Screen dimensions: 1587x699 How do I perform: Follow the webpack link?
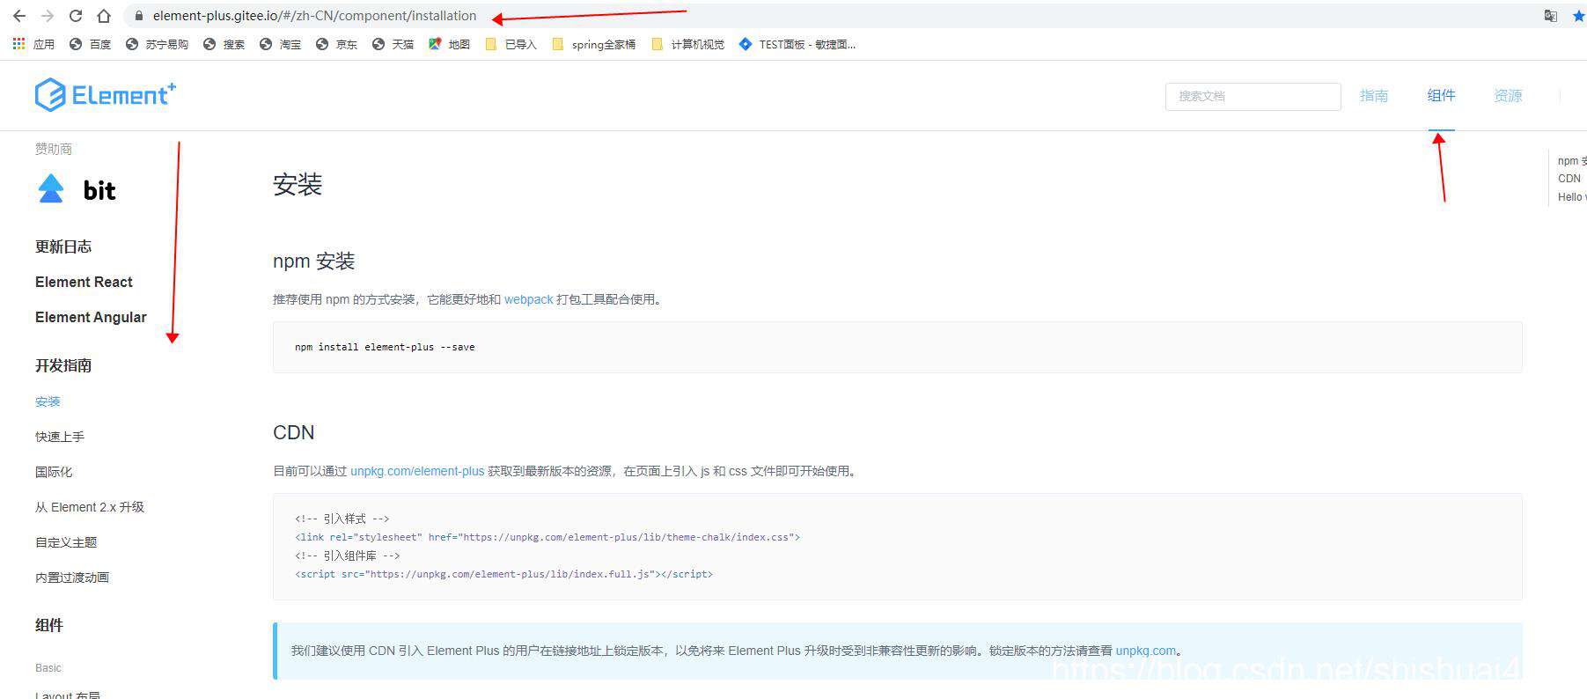pyautogui.click(x=529, y=299)
